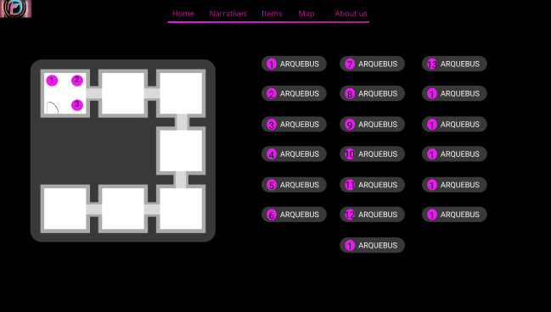Switch to the Map page
Screen dimensions: 551x312
tap(306, 14)
